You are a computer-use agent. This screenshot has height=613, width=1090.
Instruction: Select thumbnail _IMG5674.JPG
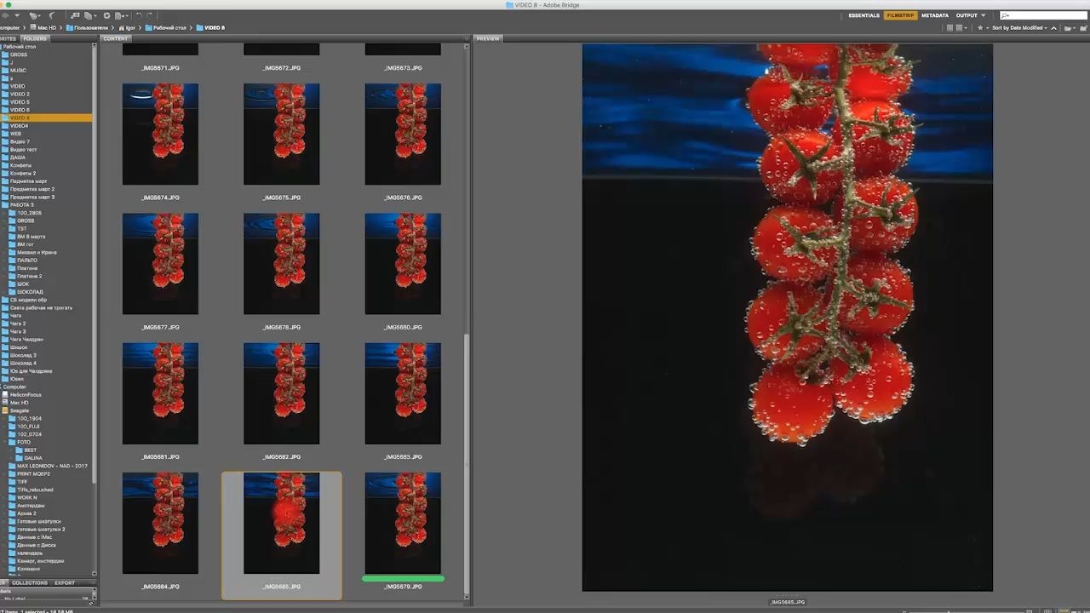tap(160, 134)
